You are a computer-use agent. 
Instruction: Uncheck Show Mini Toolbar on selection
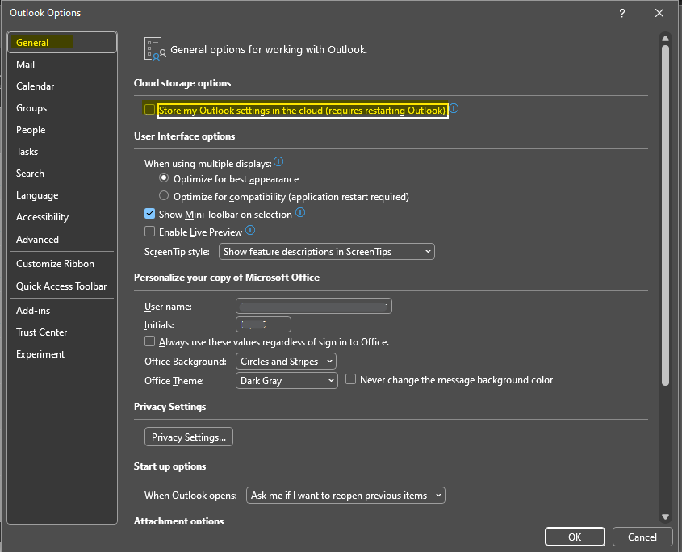149,214
